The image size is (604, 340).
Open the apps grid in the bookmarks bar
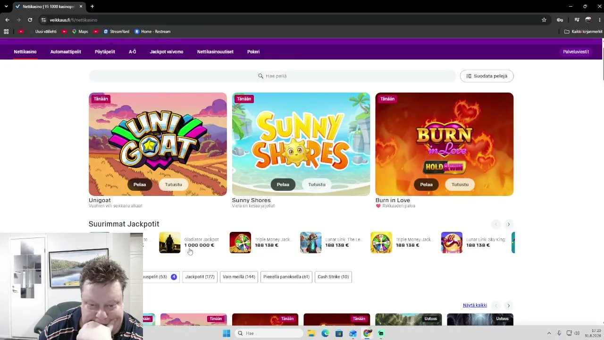(6, 32)
